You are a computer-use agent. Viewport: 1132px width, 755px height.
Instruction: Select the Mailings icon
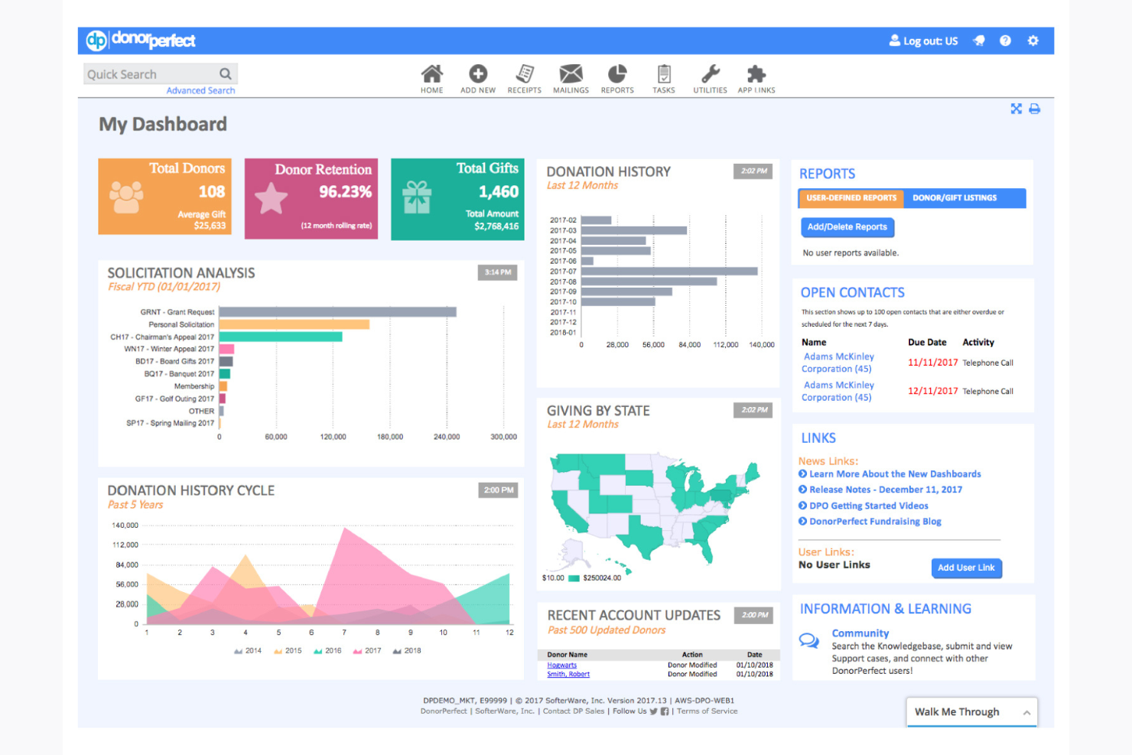571,76
